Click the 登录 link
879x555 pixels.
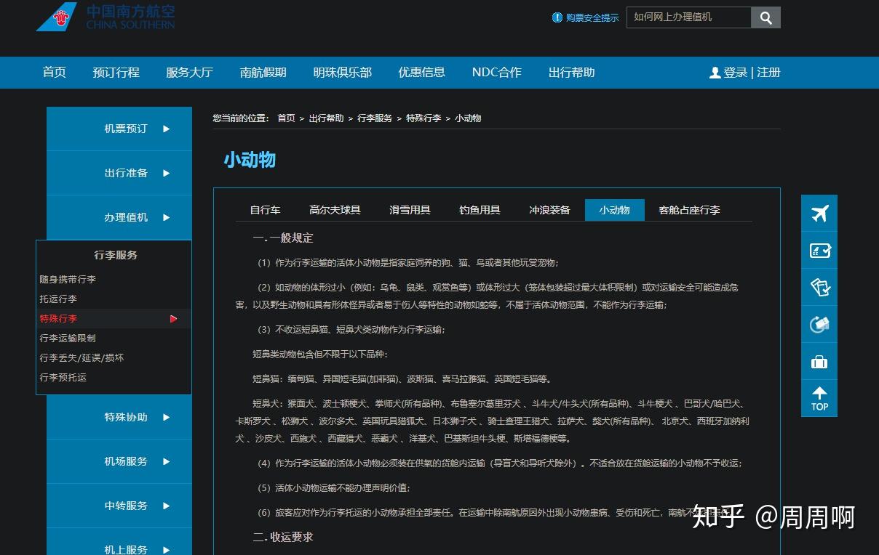point(736,73)
